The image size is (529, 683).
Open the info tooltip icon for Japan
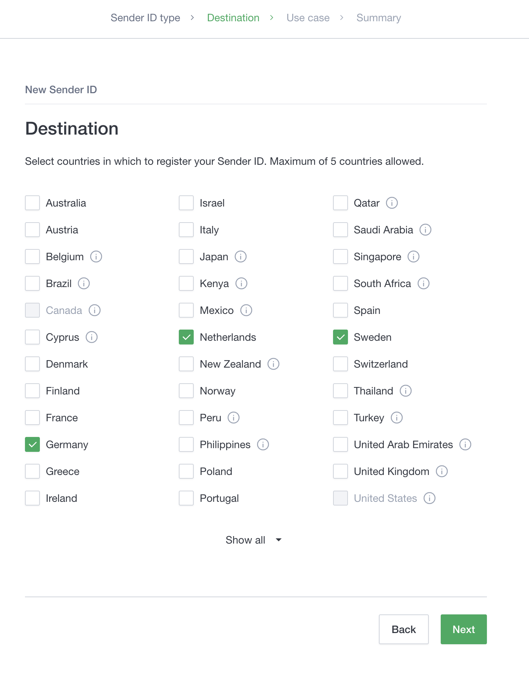(240, 257)
